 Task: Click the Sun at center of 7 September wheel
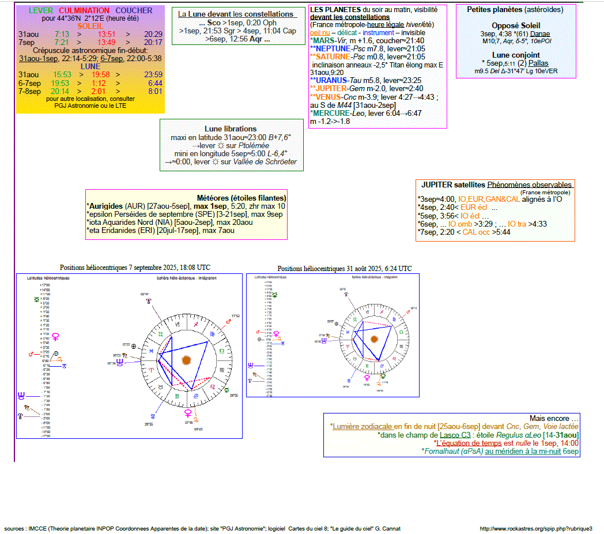coord(186,362)
